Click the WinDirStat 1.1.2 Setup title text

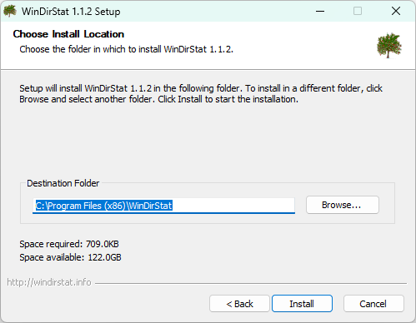[x=71, y=12]
